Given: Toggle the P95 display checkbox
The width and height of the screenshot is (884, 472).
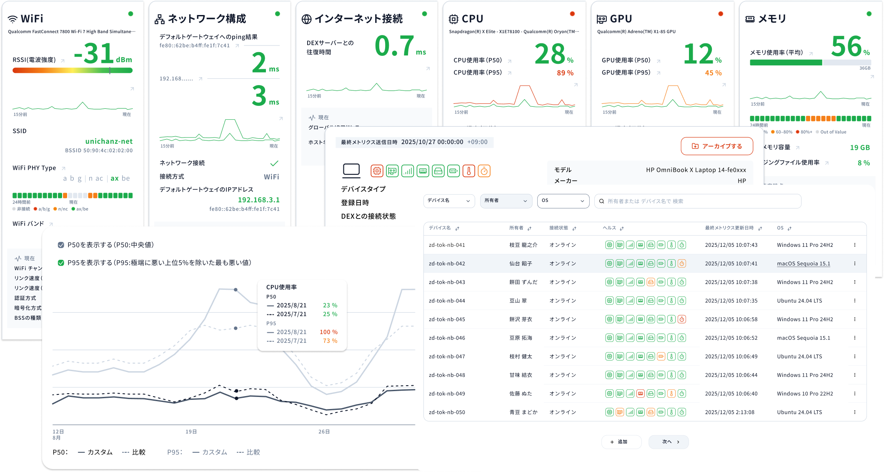Looking at the screenshot, I should pos(61,263).
